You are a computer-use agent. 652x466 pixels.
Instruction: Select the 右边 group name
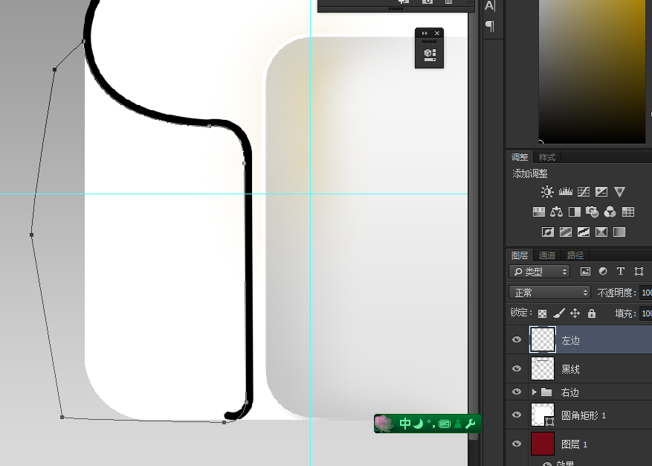569,392
